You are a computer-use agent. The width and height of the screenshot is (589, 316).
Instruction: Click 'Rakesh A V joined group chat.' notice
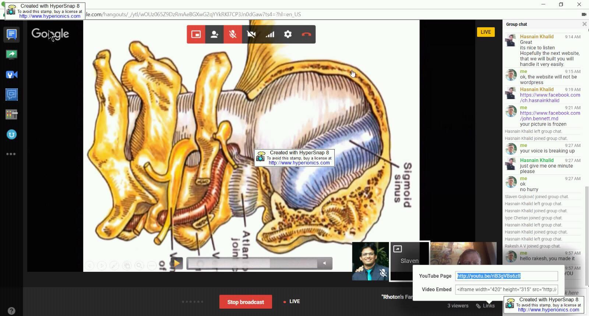tap(532, 246)
